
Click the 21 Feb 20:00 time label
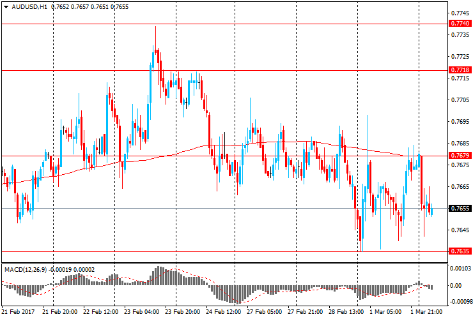pyautogui.click(x=59, y=311)
